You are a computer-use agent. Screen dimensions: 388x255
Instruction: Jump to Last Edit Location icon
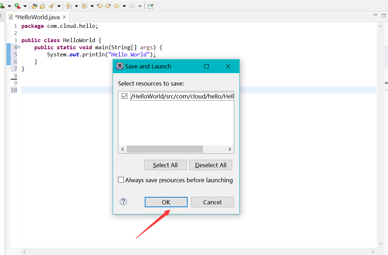tap(100, 6)
